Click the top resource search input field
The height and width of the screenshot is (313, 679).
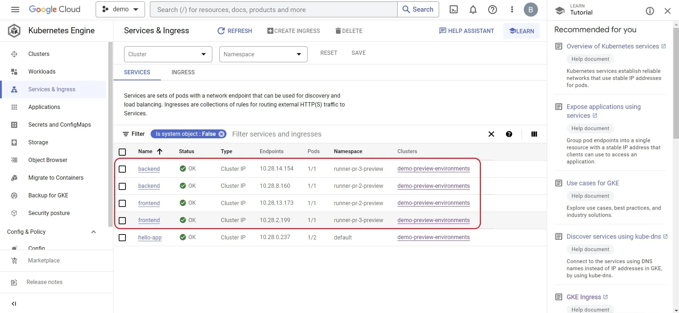[x=274, y=10]
